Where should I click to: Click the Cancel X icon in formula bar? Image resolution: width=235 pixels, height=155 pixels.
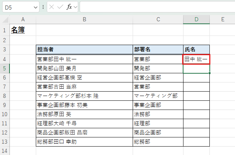click(52, 7)
